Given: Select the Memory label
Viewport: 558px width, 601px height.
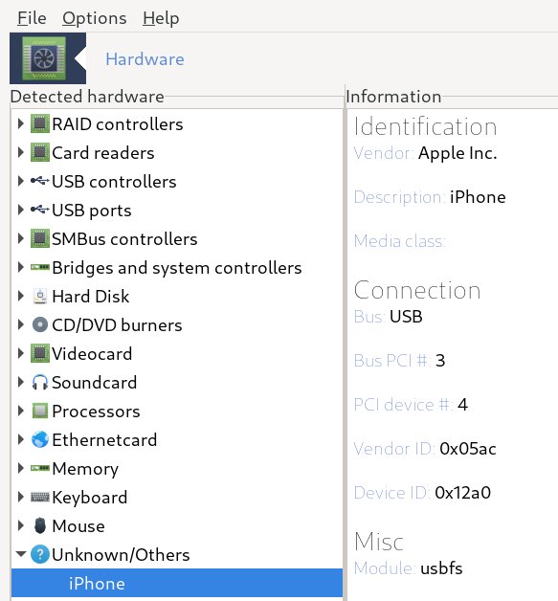Looking at the screenshot, I should click(x=85, y=469).
